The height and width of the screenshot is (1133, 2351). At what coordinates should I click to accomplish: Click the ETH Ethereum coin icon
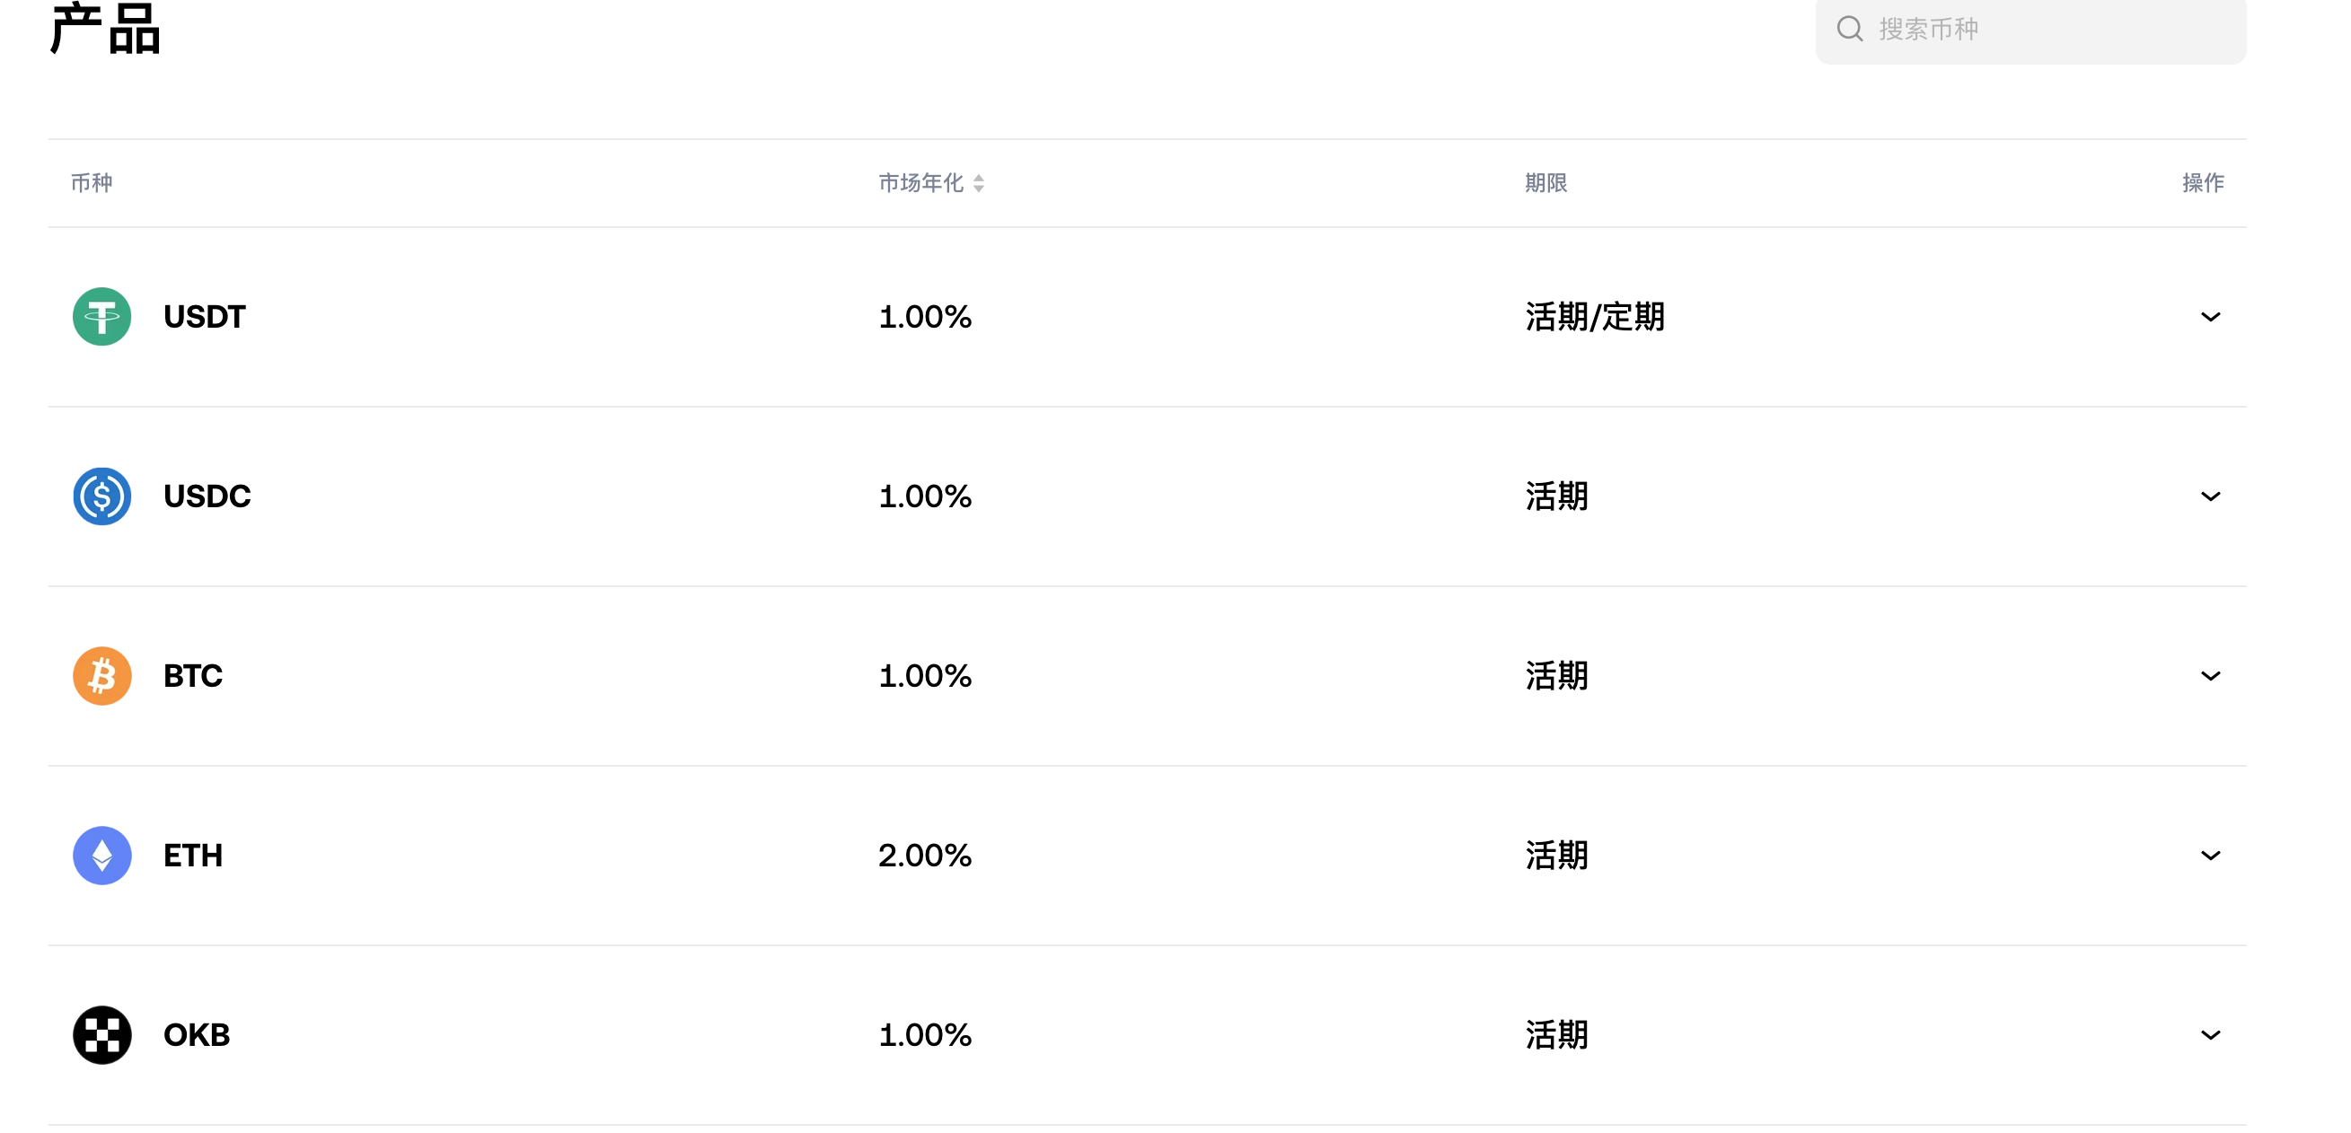pos(101,856)
